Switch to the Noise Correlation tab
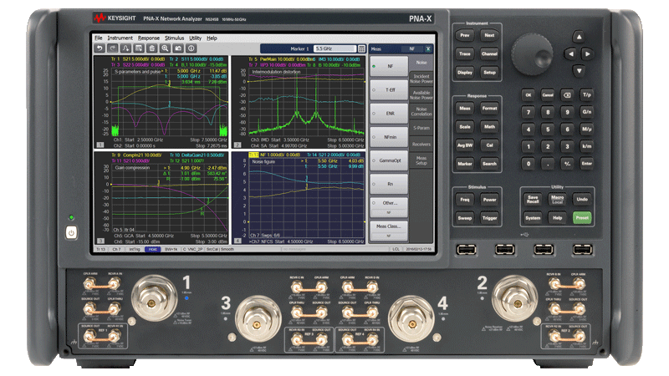This screenshot has width=669, height=376. click(x=421, y=112)
